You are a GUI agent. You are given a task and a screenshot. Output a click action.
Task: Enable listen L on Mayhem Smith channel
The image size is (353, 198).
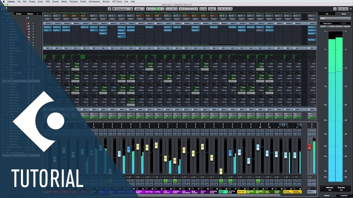(175, 134)
